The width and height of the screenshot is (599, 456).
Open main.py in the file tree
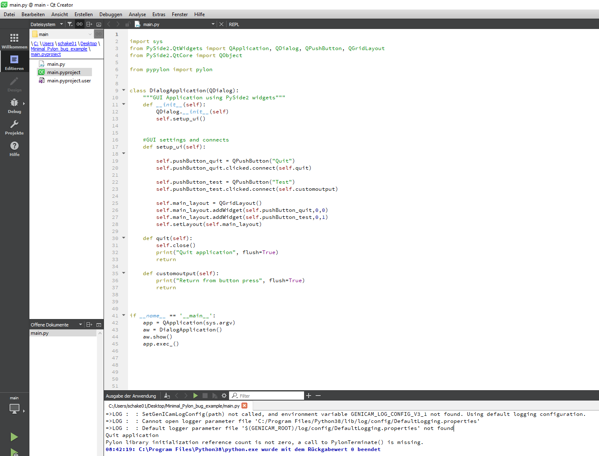tap(56, 64)
